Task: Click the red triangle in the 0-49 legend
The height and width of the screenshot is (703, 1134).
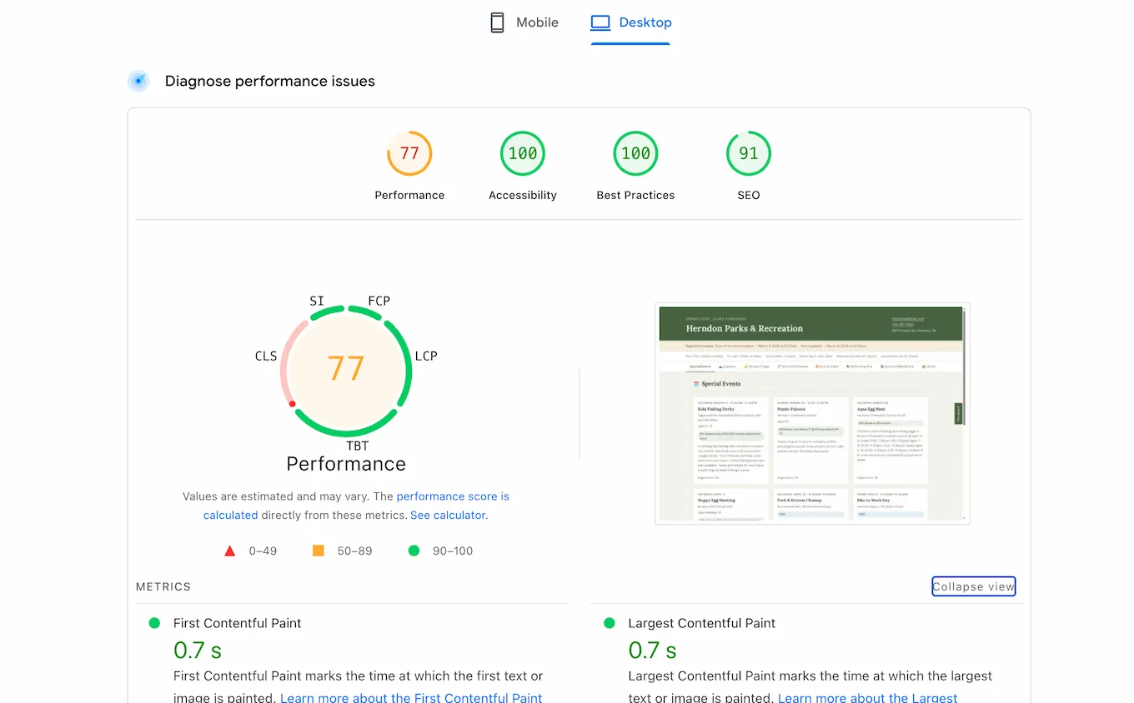Action: [229, 550]
